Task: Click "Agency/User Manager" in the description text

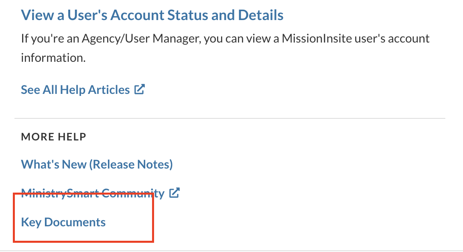Action: point(141,39)
